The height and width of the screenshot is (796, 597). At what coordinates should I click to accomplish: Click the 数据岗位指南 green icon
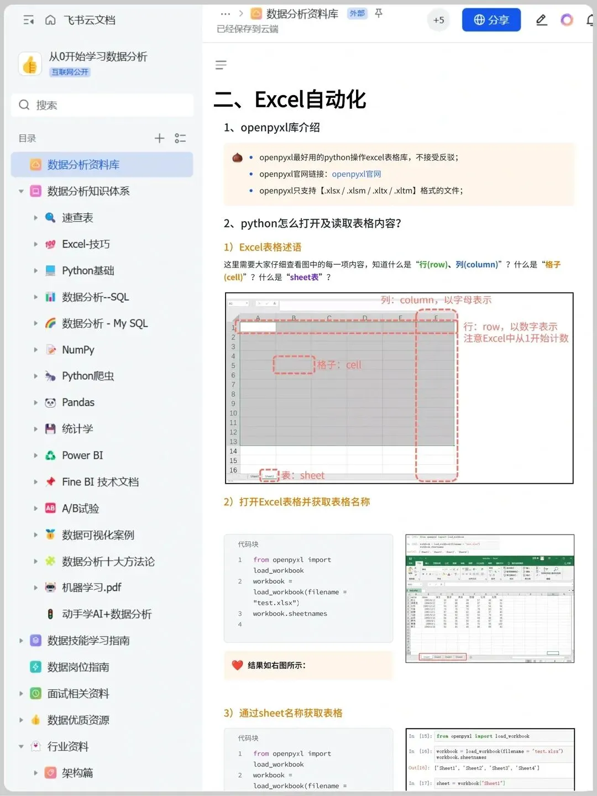[x=36, y=667]
